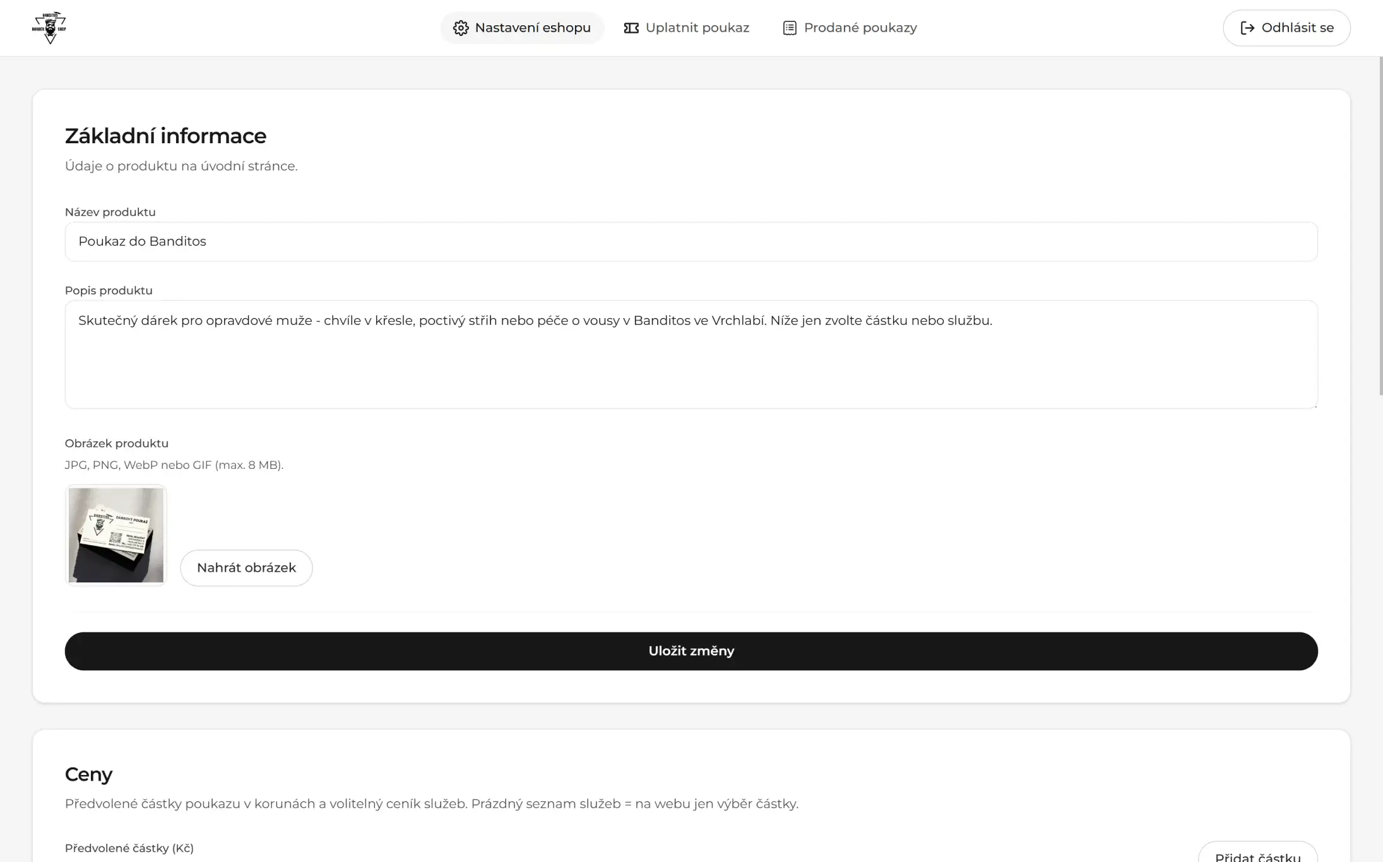The image size is (1383, 862).
Task: Click the Ceny section heading
Action: point(88,774)
